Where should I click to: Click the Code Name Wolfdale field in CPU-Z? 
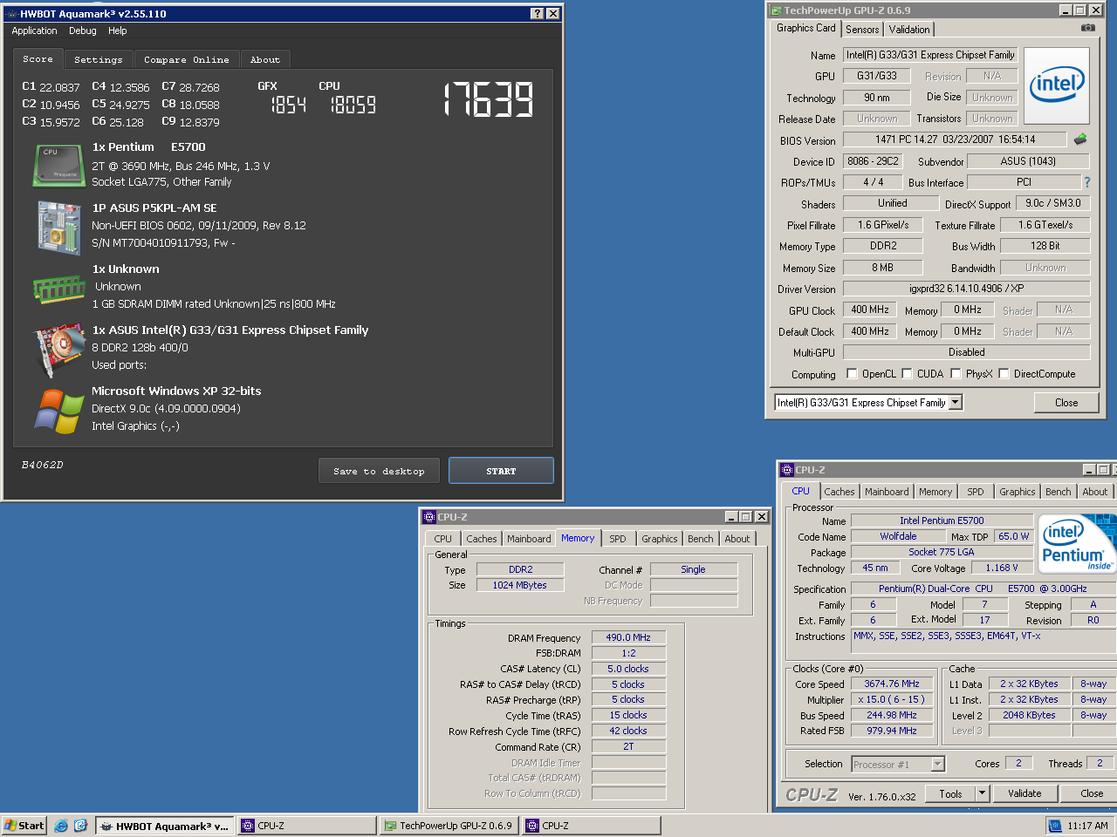(x=898, y=536)
